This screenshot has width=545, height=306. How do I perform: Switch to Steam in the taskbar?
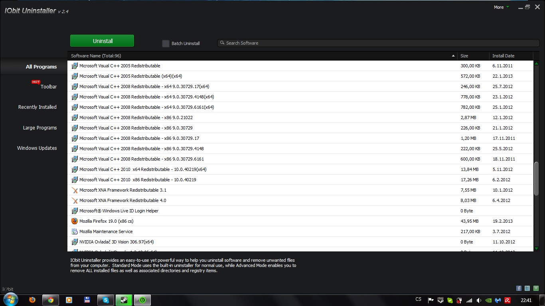pos(124,300)
